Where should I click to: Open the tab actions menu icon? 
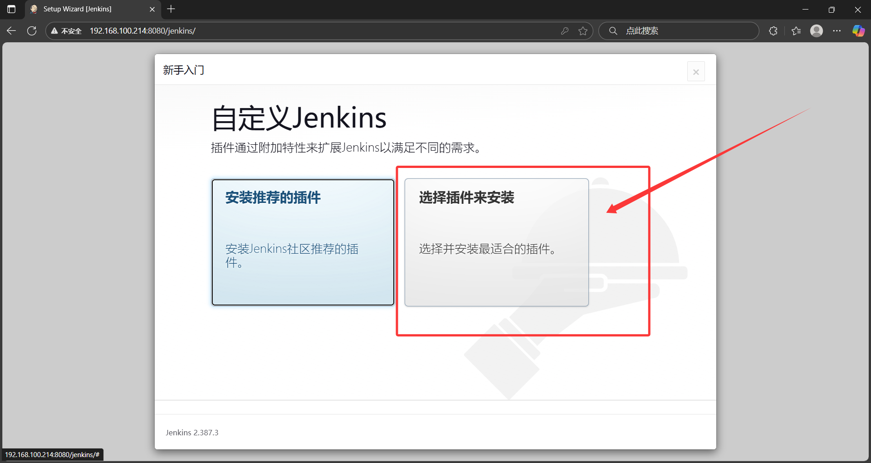[x=11, y=9]
